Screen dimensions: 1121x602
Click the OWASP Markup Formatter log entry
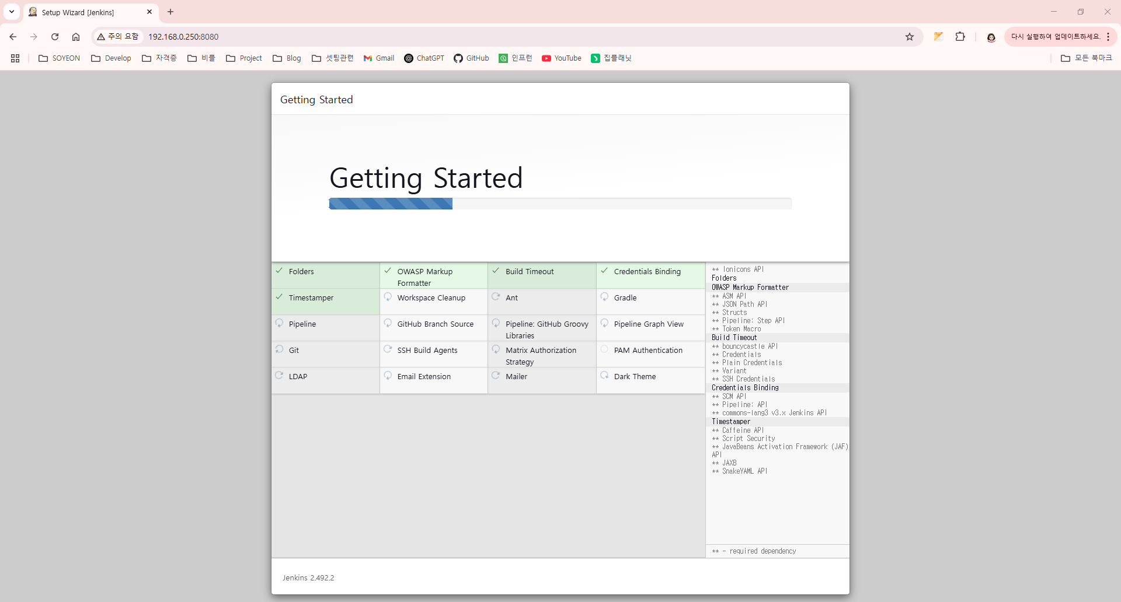[750, 288]
